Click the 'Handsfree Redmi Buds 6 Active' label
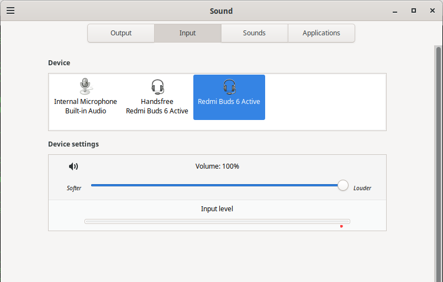This screenshot has height=282, width=443. (157, 106)
